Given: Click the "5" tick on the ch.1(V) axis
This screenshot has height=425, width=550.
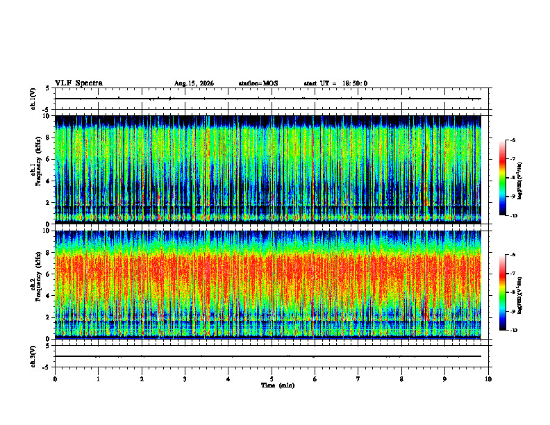Looking at the screenshot, I should click(x=48, y=88).
